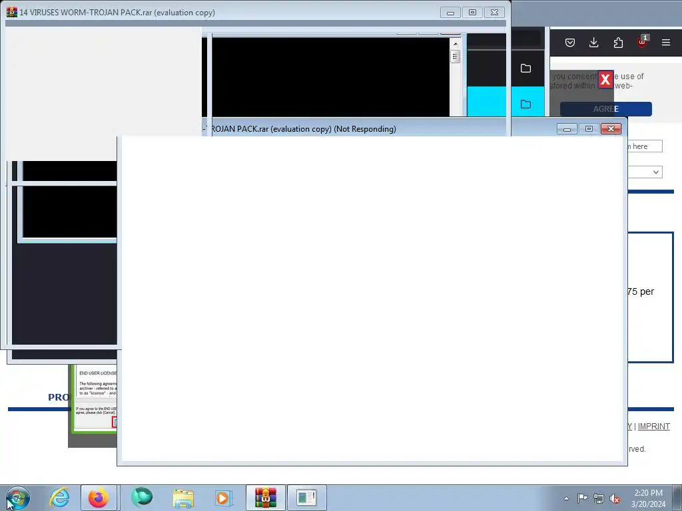Grab the scrollbar thumb in ghost window

coord(456,57)
